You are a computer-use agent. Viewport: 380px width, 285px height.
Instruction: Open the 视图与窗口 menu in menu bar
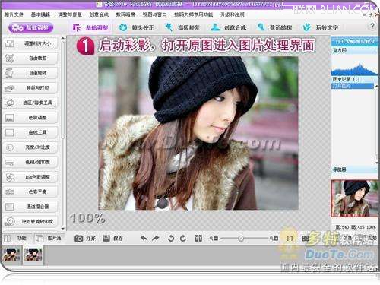click(x=154, y=14)
